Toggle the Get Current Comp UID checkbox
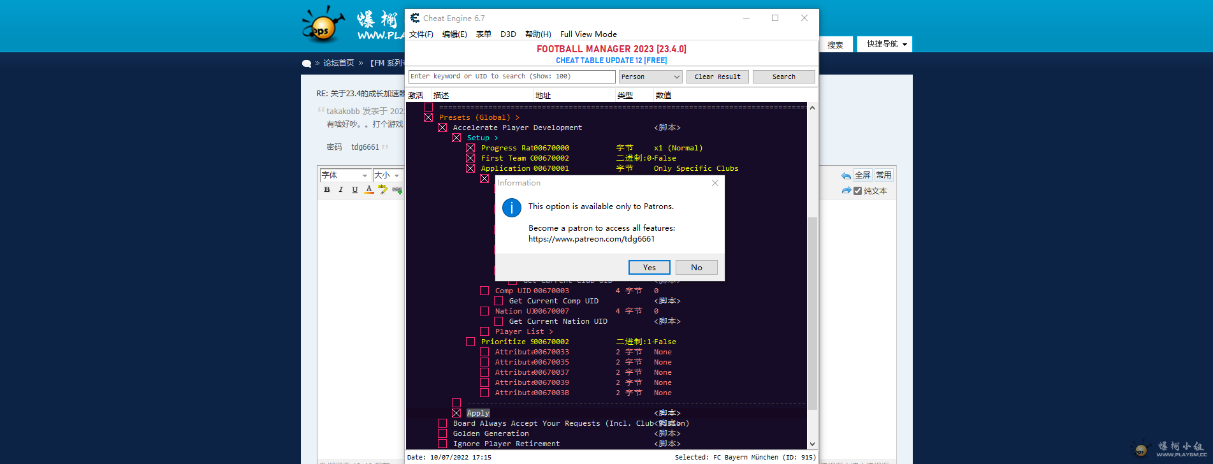This screenshot has height=464, width=1213. 498,301
